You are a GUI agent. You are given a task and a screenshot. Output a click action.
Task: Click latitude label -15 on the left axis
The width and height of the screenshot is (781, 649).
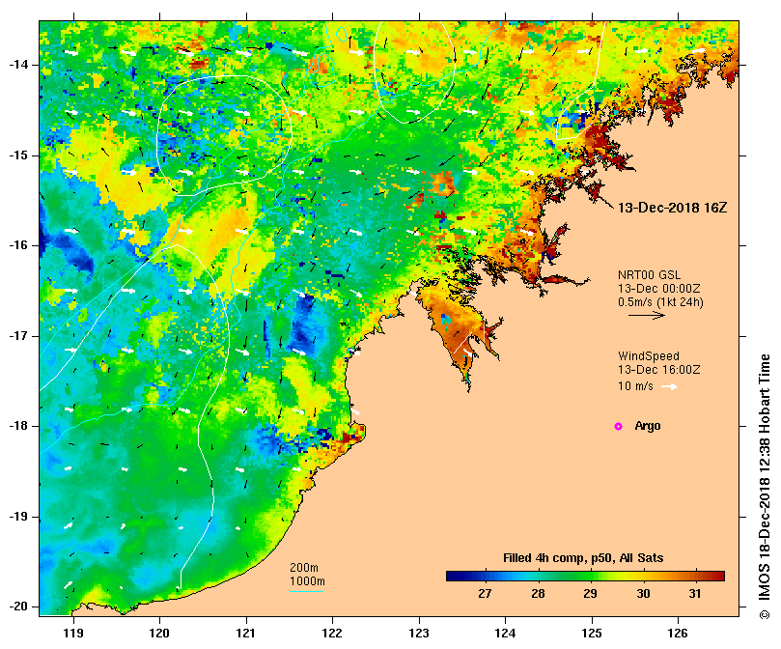19,155
